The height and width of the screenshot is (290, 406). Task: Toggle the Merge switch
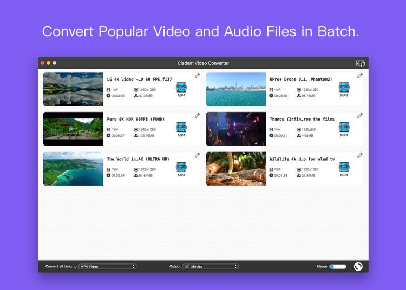point(338,266)
